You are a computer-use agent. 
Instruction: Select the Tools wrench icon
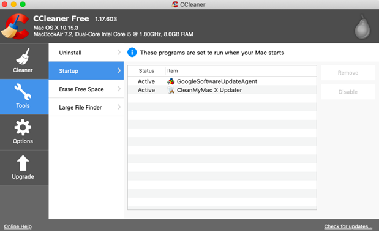[23, 92]
